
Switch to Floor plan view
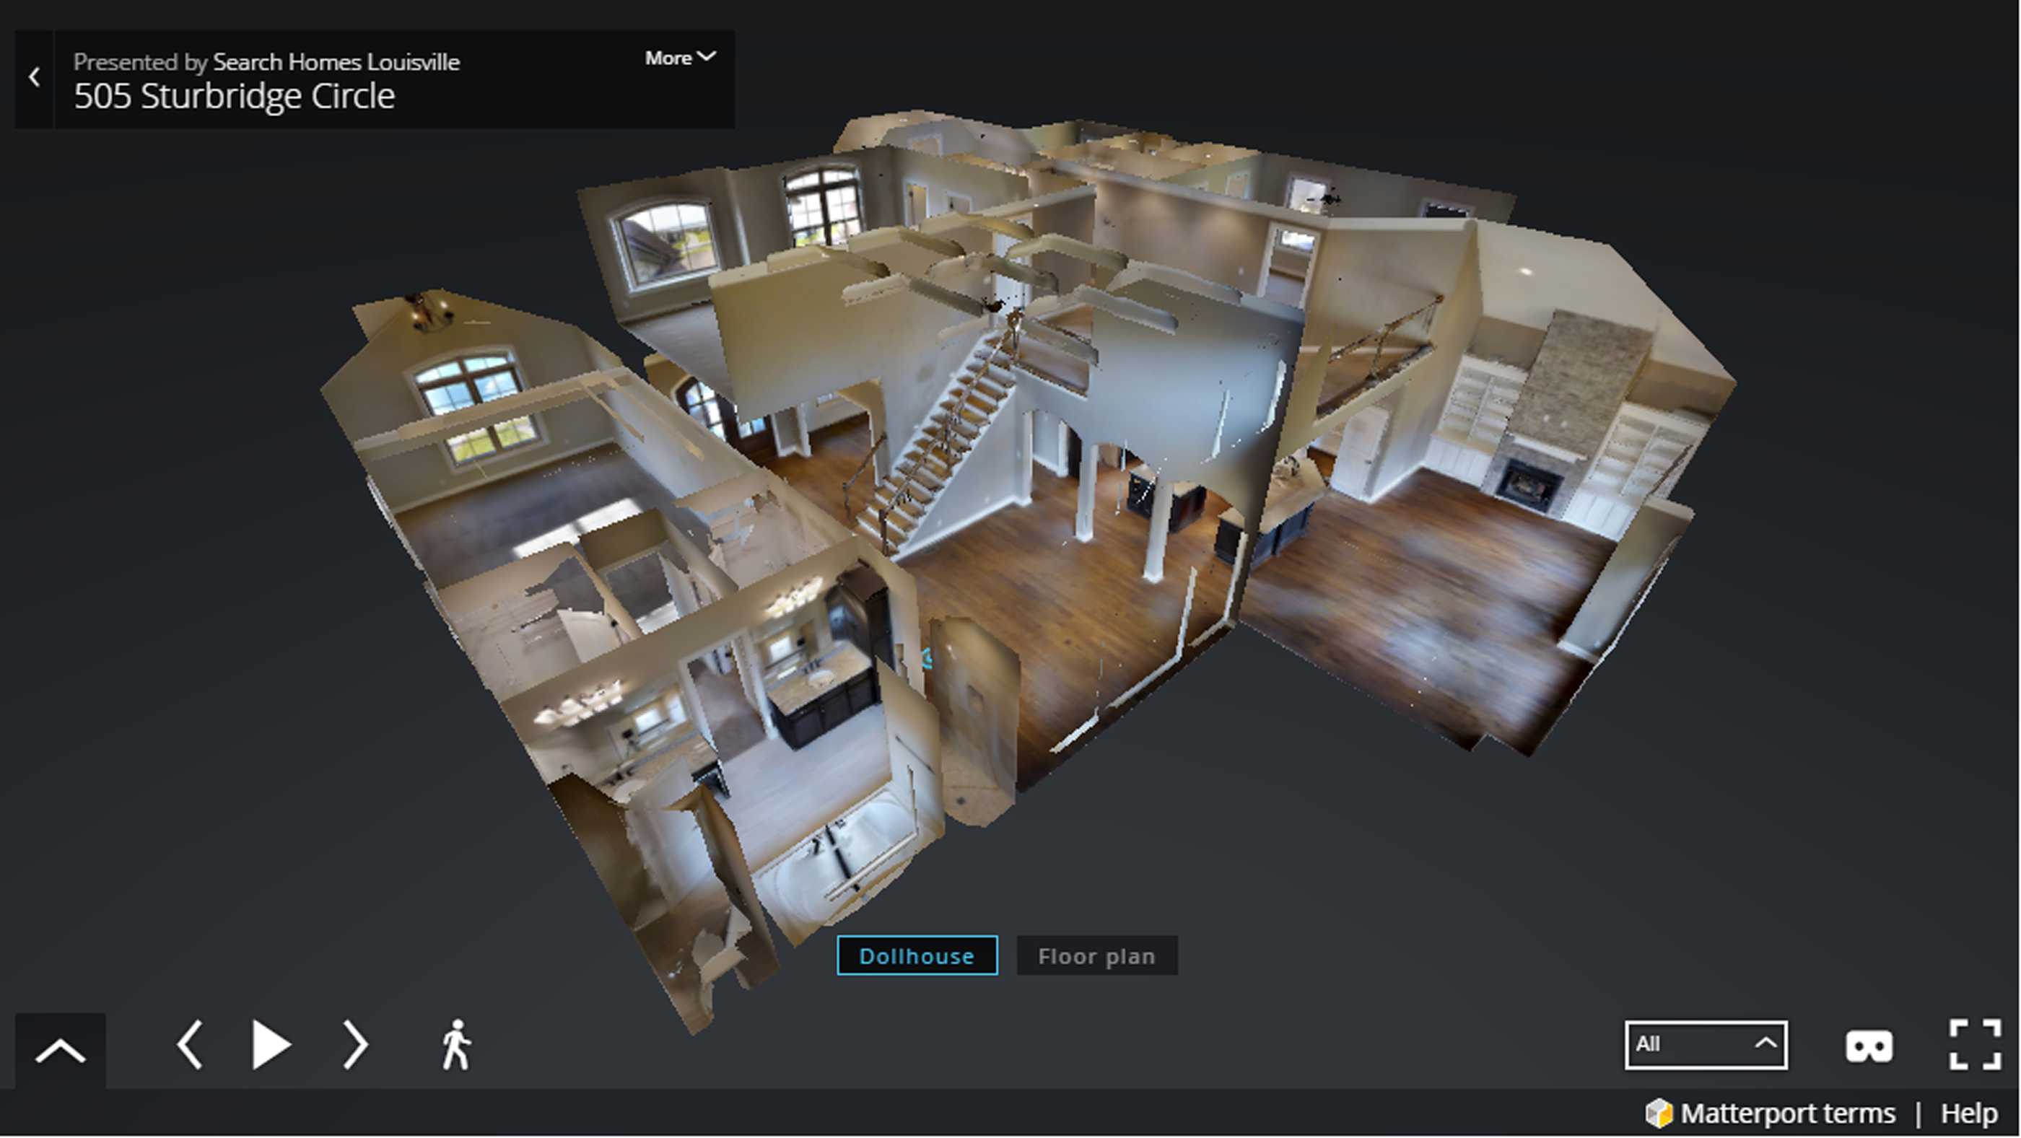(x=1097, y=956)
